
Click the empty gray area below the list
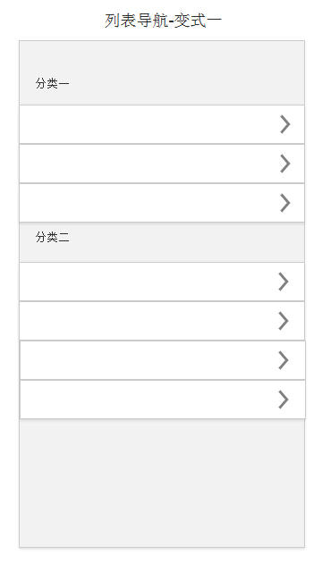[162, 484]
